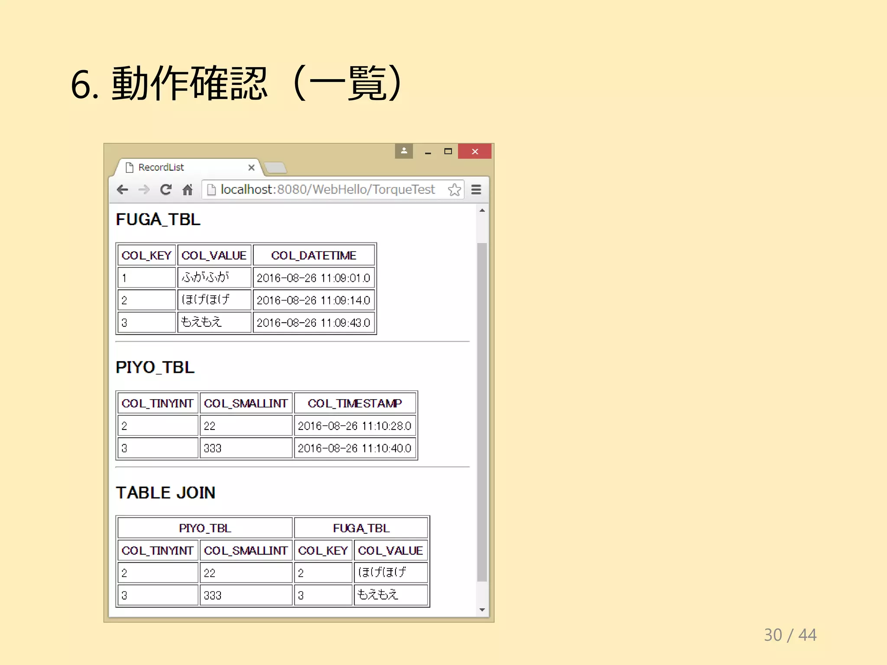Close the RecordList tab
The height and width of the screenshot is (665, 887).
(251, 168)
